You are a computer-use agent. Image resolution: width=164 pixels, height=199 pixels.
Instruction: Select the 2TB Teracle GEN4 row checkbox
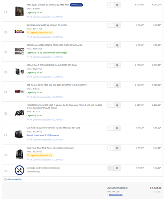(x=5, y=92)
